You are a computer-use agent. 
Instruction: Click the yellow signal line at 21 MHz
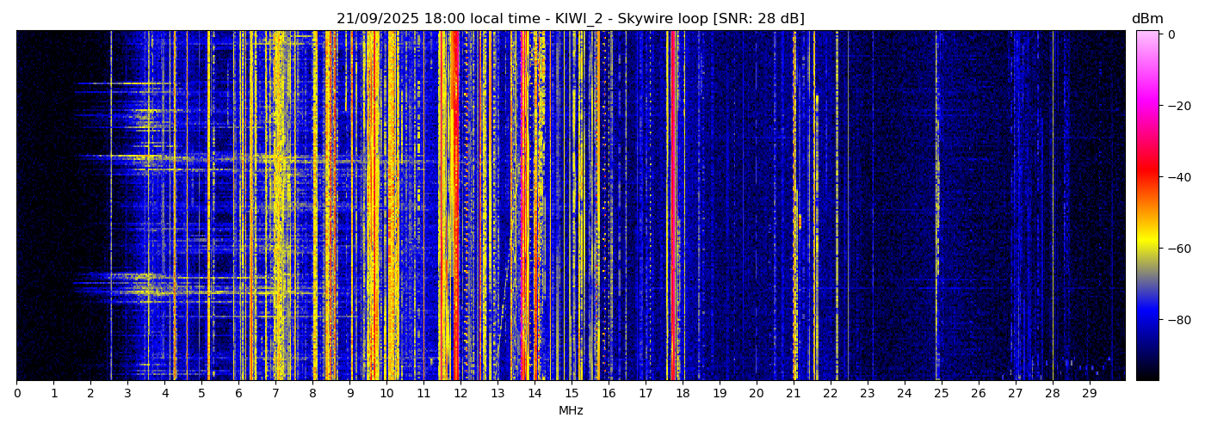point(794,206)
